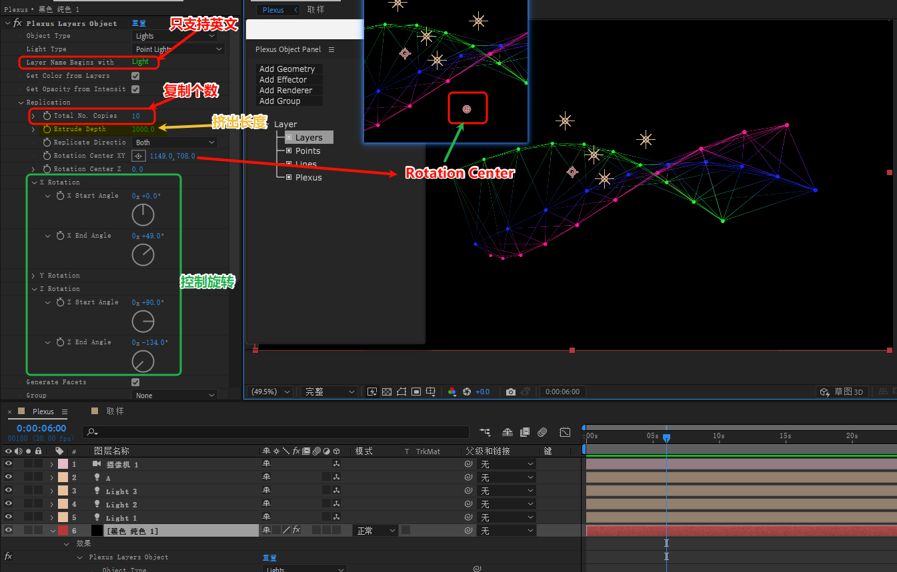
Task: Open Plexus timeline panel menu icon
Action: (65, 412)
